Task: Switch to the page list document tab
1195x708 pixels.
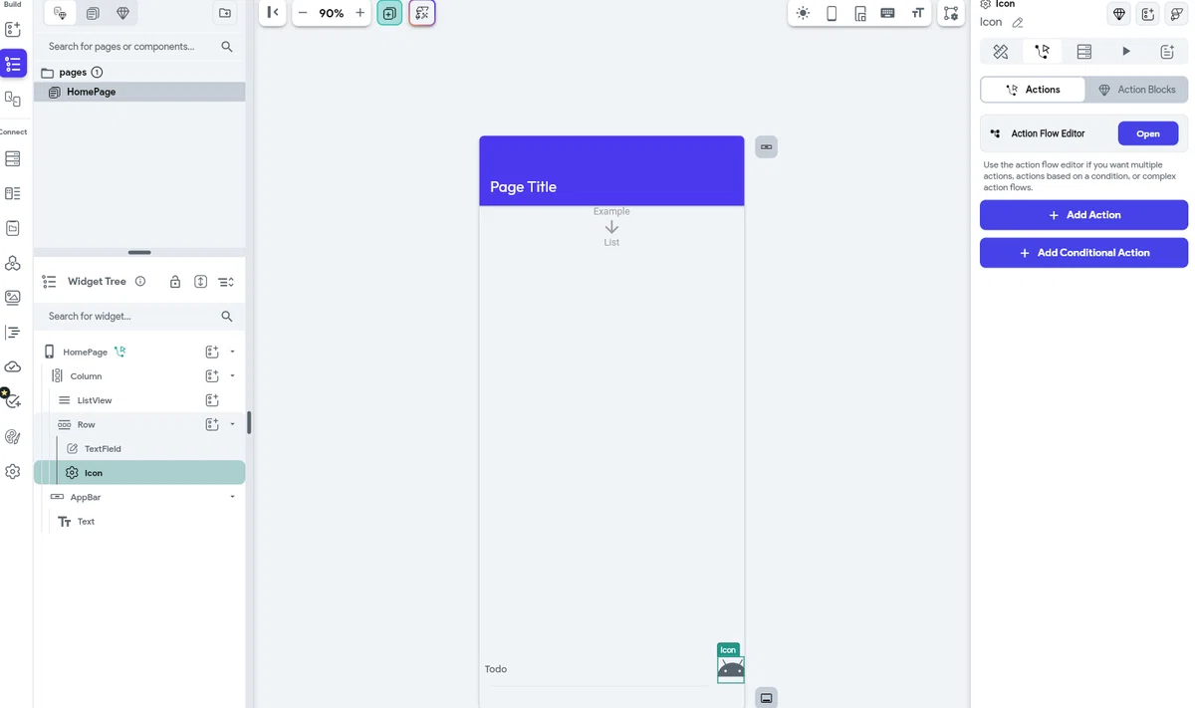Action: click(x=93, y=13)
